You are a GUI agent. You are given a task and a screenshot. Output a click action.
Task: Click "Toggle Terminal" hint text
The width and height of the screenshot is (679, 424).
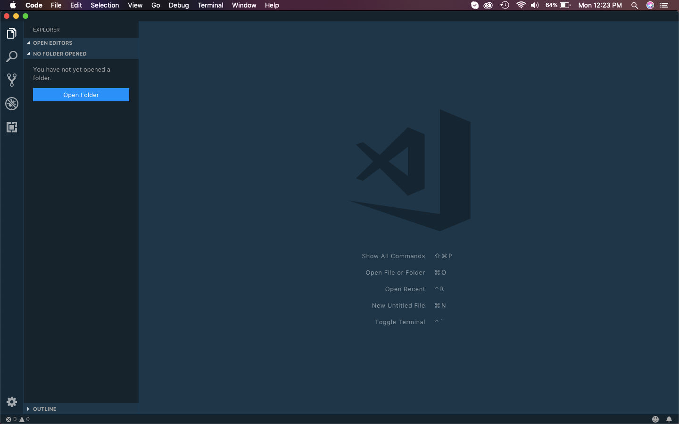[400, 322]
